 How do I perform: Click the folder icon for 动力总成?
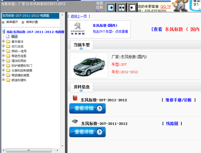pos(8,46)
